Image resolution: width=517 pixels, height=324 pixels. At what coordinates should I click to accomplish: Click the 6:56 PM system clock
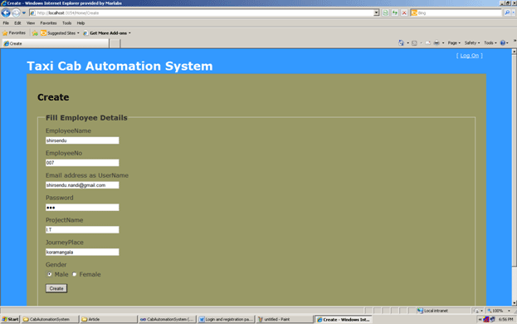point(505,319)
